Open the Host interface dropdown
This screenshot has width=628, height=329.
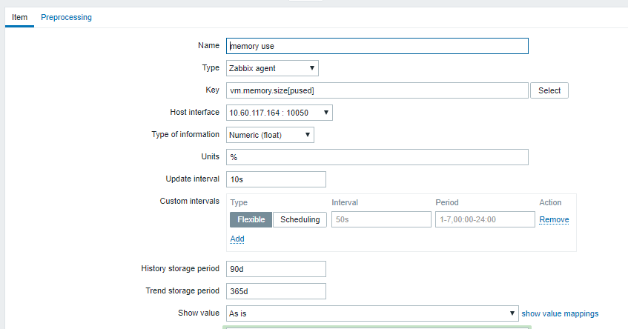point(279,113)
